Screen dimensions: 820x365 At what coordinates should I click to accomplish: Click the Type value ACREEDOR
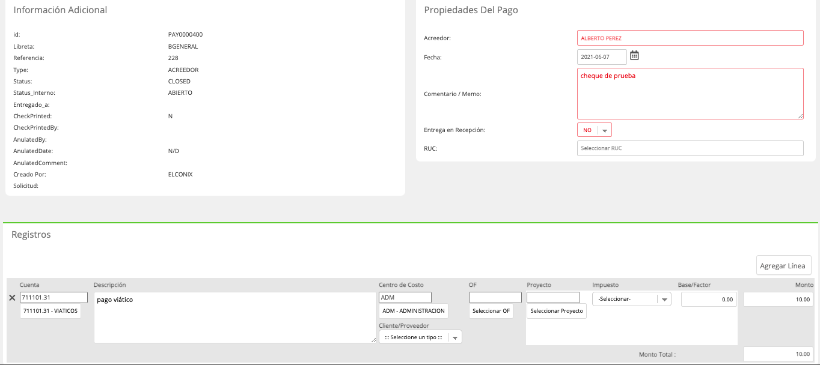coord(183,70)
